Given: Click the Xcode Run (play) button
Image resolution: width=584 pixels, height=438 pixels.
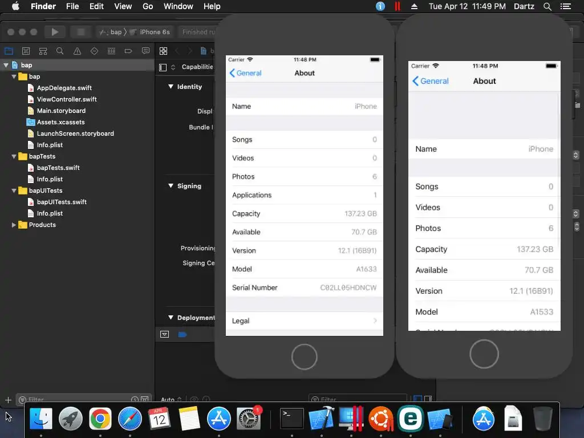Looking at the screenshot, I should coord(55,32).
